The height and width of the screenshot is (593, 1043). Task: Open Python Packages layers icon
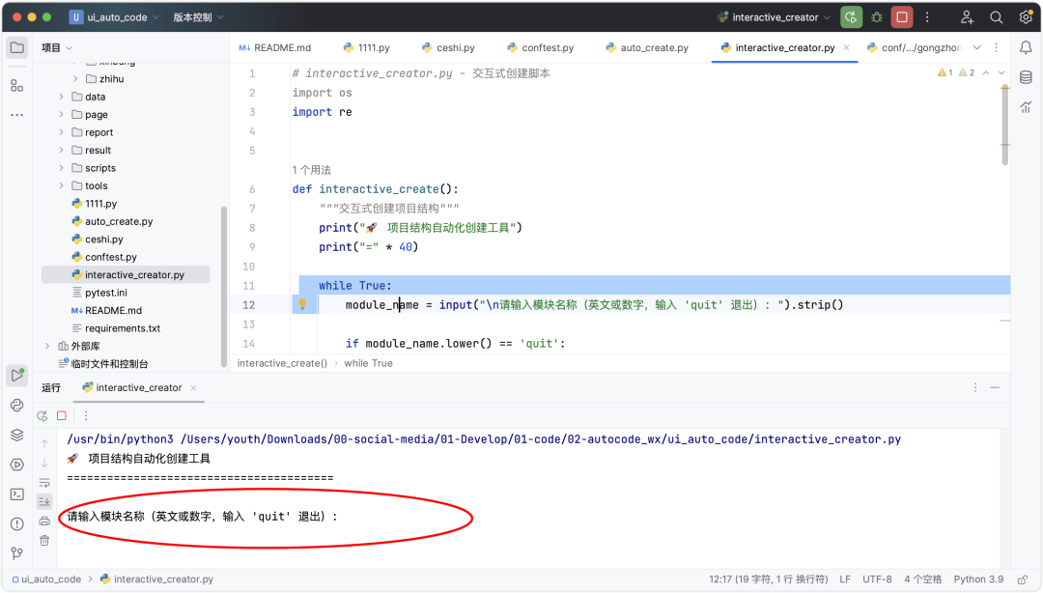click(x=16, y=435)
